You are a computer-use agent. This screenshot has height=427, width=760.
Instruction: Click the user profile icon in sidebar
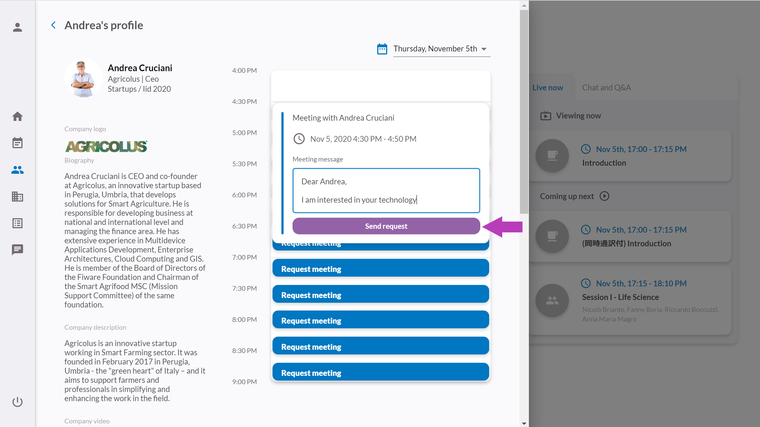[17, 27]
